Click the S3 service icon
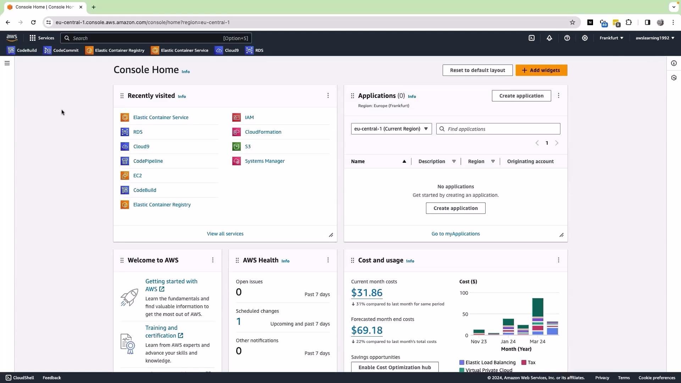Viewport: 681px width, 383px height. (237, 146)
